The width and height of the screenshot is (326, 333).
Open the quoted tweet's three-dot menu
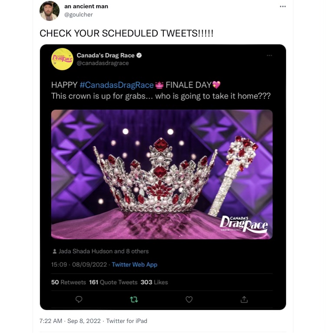coord(269,55)
